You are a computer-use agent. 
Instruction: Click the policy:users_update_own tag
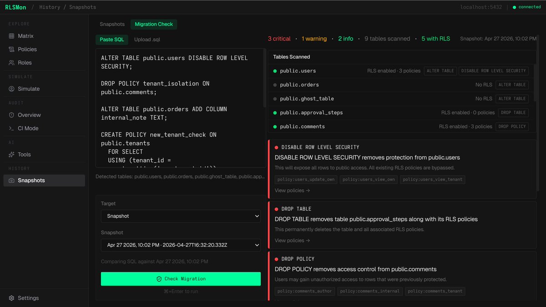pos(306,180)
